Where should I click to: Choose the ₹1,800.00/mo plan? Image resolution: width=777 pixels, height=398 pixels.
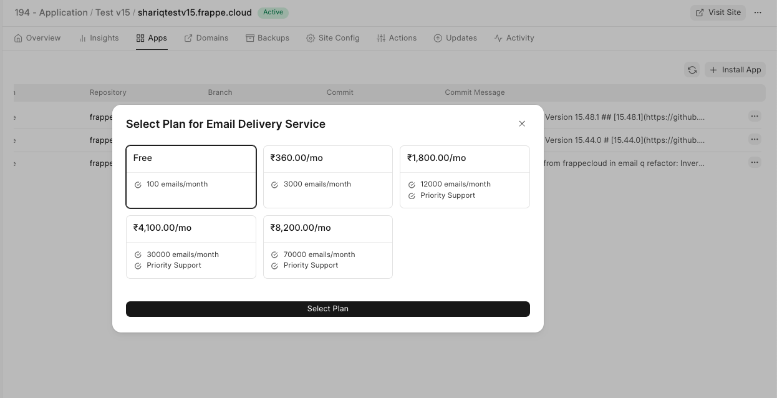[x=465, y=177]
